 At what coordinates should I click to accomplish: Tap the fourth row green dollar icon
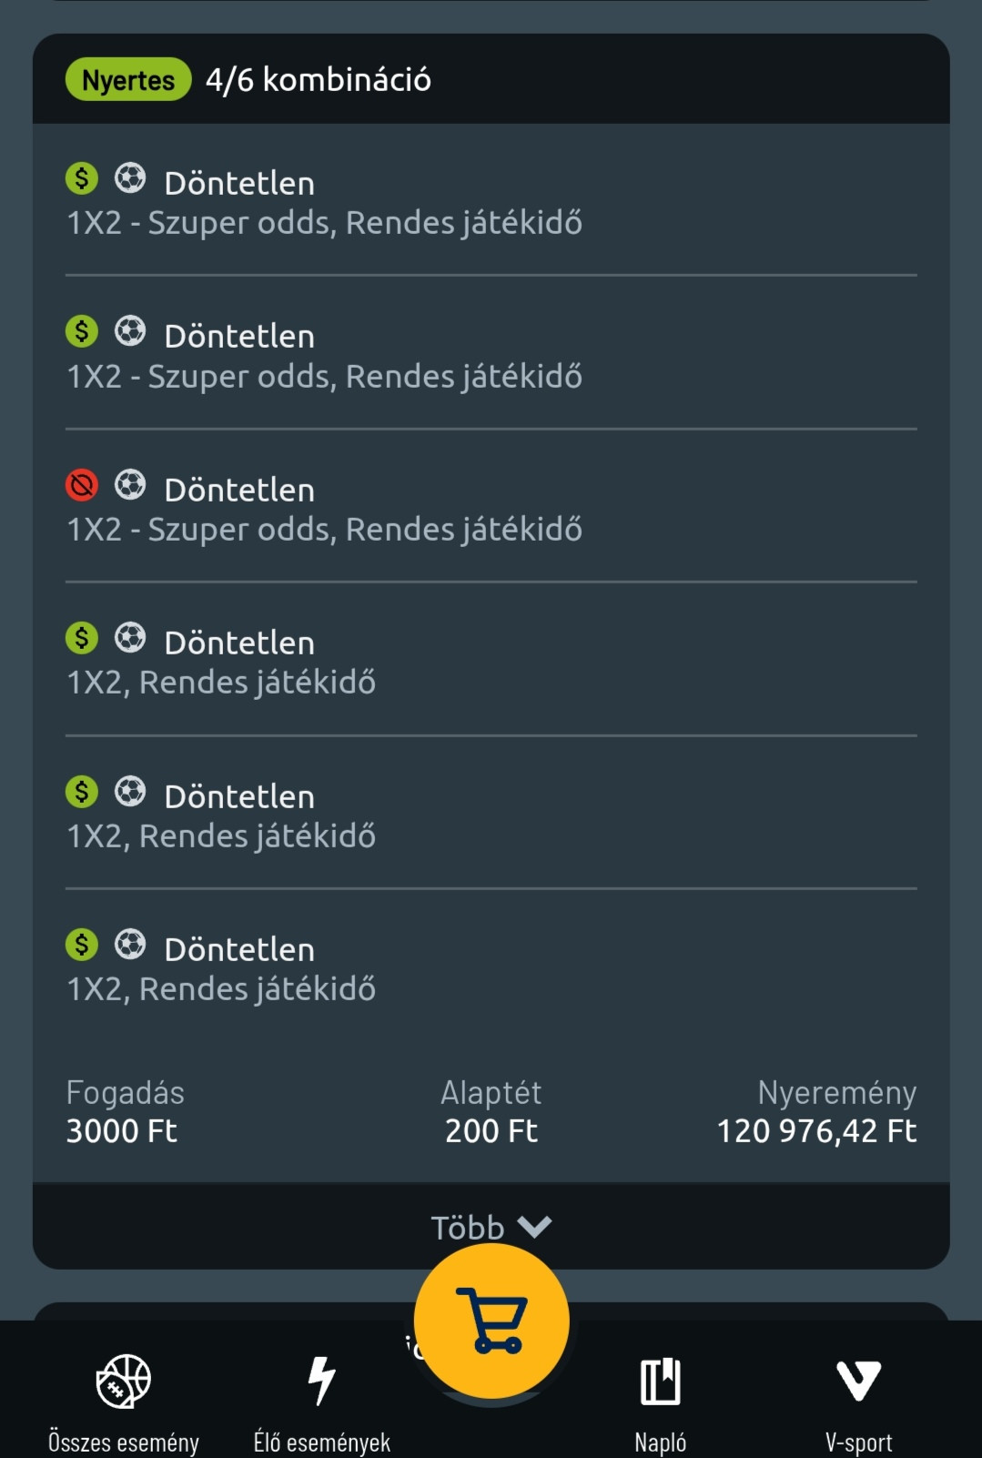82,638
